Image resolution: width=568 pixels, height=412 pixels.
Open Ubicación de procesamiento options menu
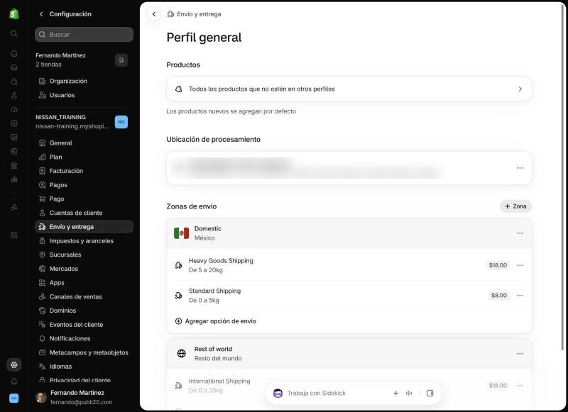[520, 168]
